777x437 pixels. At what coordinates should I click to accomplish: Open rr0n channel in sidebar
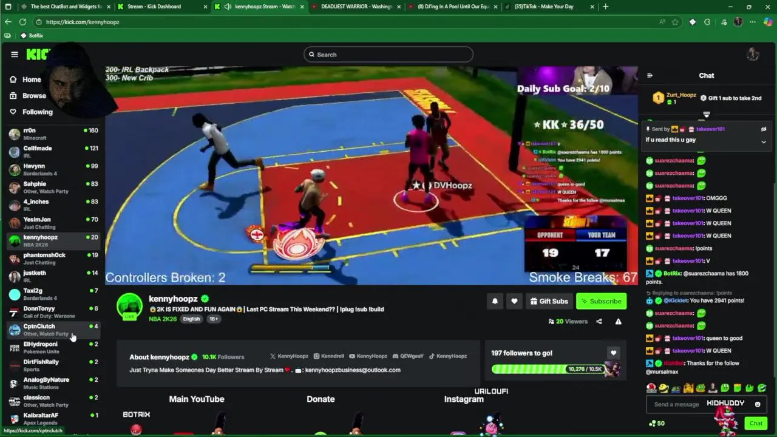(x=53, y=134)
